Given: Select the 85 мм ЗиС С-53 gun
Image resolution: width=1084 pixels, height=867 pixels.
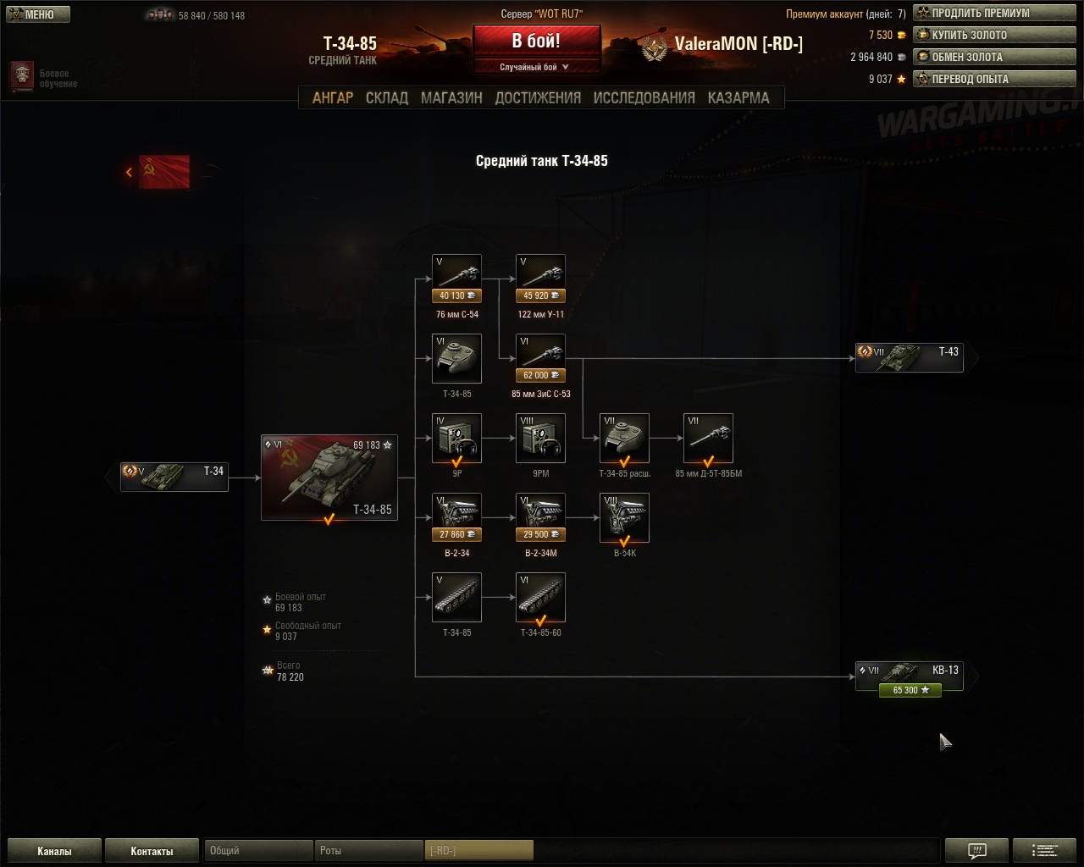Looking at the screenshot, I should [540, 359].
